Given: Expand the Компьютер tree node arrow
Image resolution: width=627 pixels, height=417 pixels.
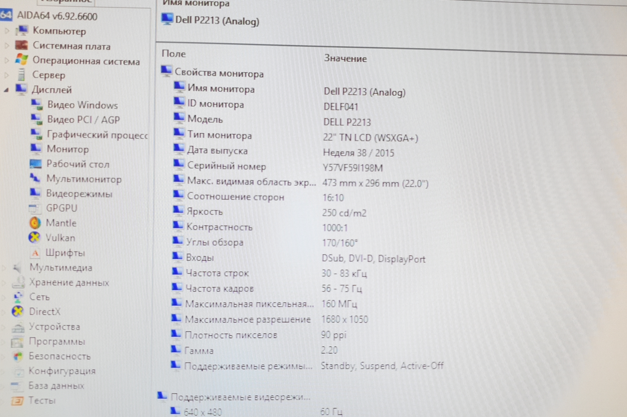Looking at the screenshot, I should coord(7,30).
